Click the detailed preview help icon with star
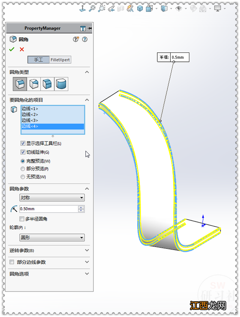The width and height of the screenshot is (240, 317). pyautogui.click(x=76, y=39)
